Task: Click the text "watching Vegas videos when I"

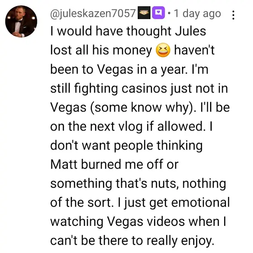Action: point(138,222)
